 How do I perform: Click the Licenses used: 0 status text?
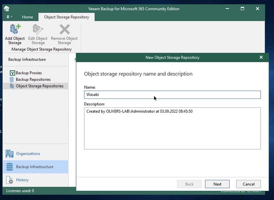[x=20, y=191]
